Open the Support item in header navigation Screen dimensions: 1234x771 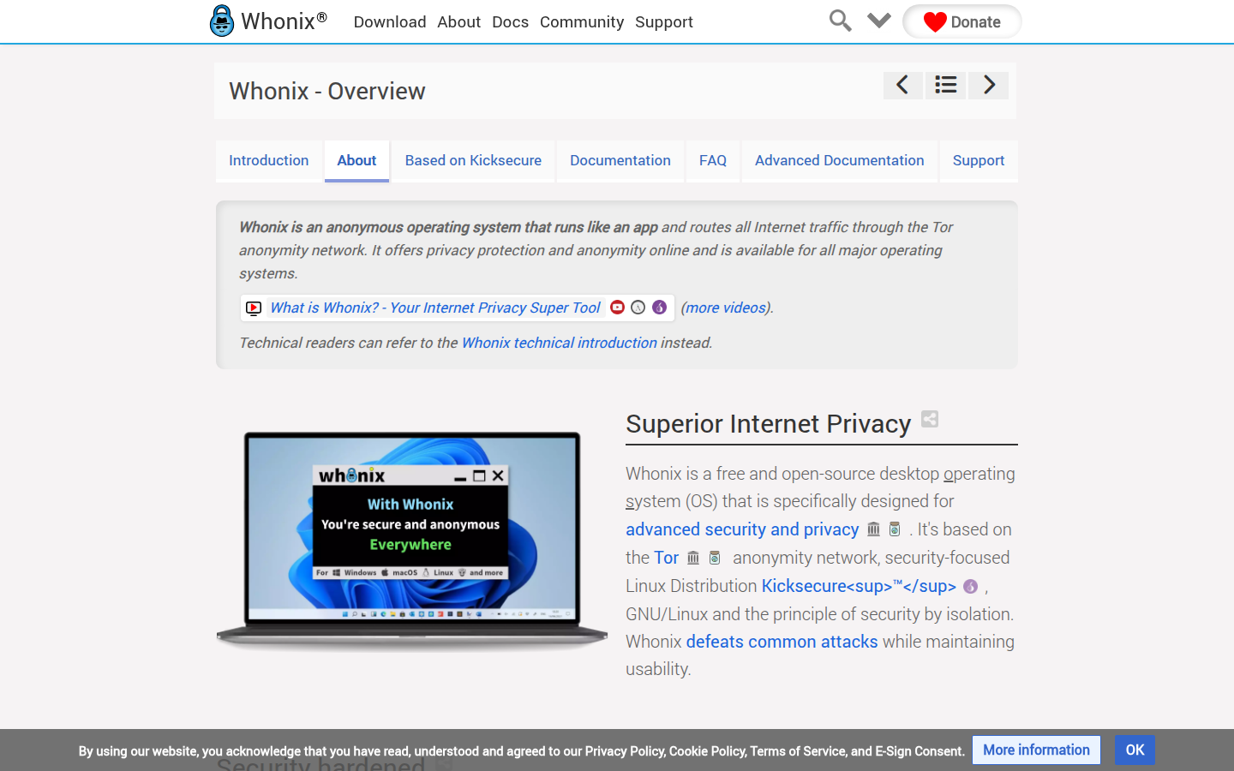664,22
